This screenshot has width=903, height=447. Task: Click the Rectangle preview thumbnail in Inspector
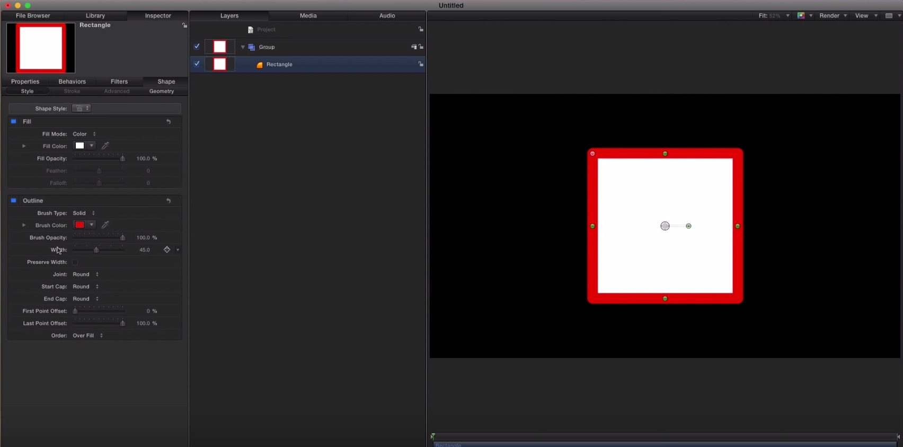tap(41, 48)
